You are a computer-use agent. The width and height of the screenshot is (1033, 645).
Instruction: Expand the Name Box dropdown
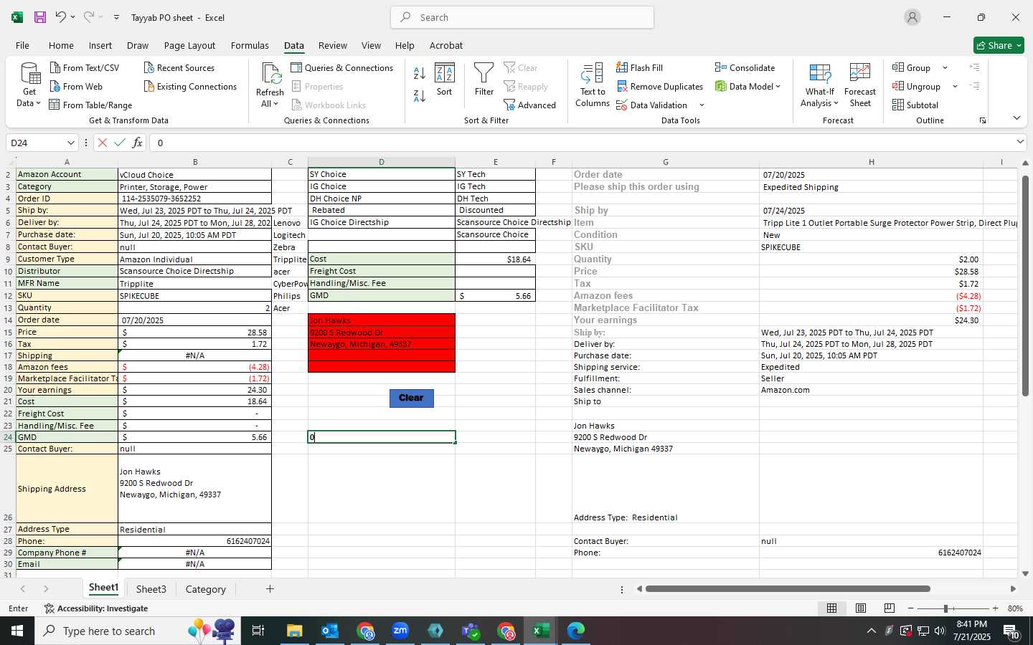pyautogui.click(x=70, y=143)
